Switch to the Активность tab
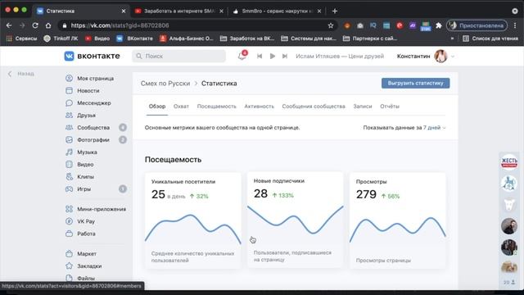 pos(259,107)
